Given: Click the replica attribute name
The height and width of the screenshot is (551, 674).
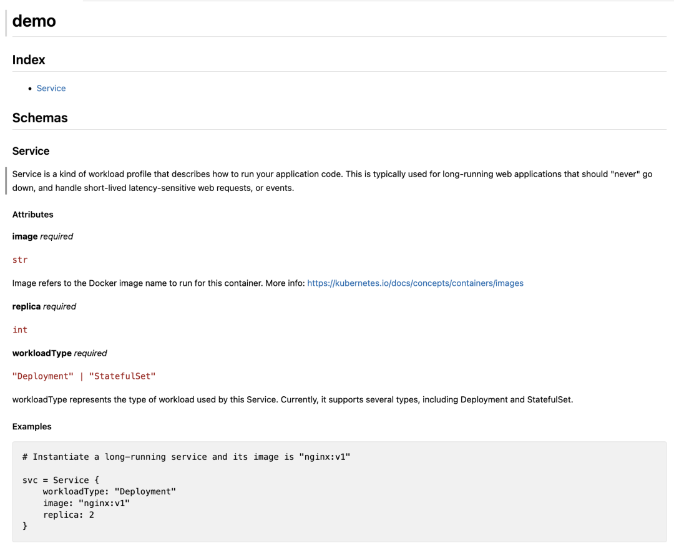Looking at the screenshot, I should (x=26, y=306).
